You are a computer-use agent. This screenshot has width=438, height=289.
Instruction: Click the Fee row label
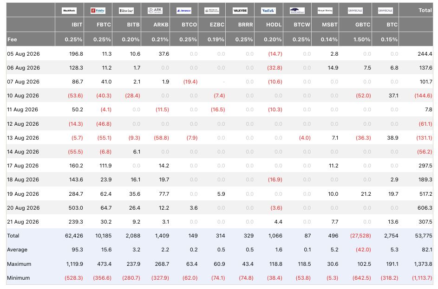pos(12,39)
